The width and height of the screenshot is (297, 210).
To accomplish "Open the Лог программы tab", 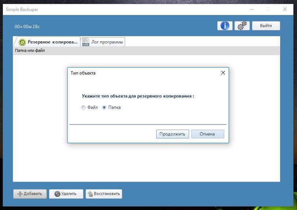I will (x=104, y=42).
